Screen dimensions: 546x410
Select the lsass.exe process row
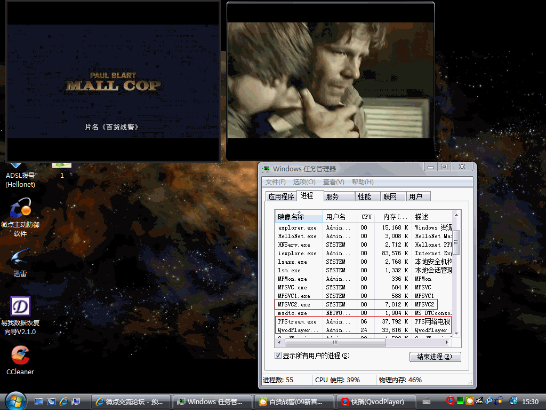point(363,262)
